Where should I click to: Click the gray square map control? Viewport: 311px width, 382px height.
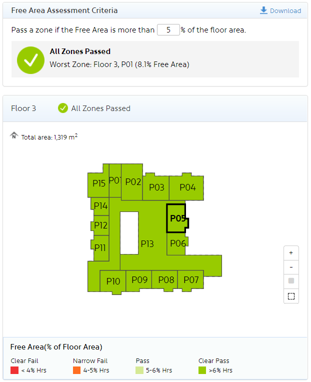coord(291,281)
